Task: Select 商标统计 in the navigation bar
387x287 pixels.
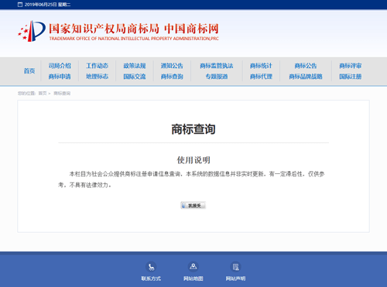Action: [261, 66]
